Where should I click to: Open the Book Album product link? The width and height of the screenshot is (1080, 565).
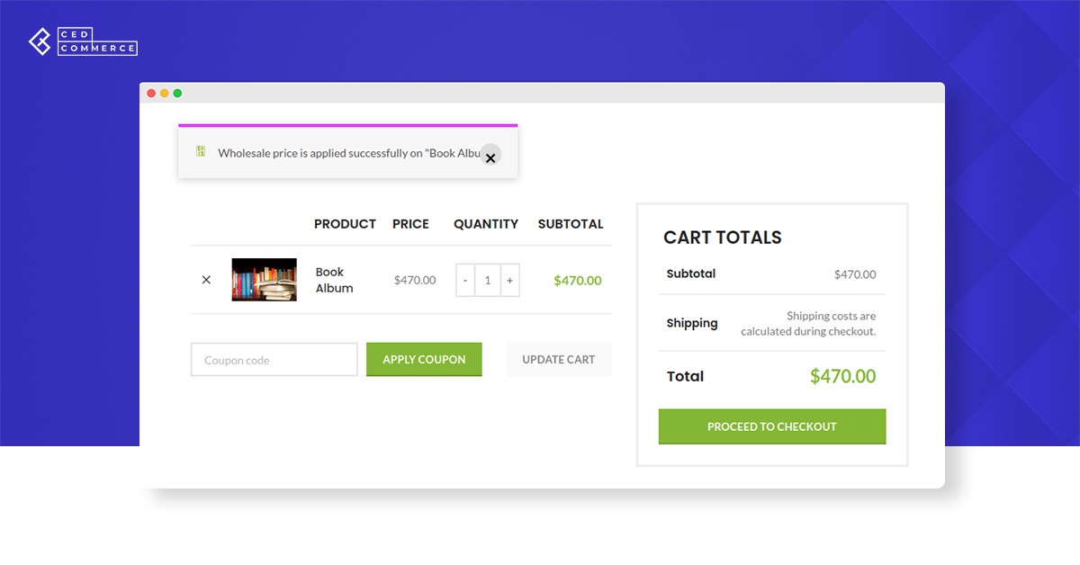[334, 280]
